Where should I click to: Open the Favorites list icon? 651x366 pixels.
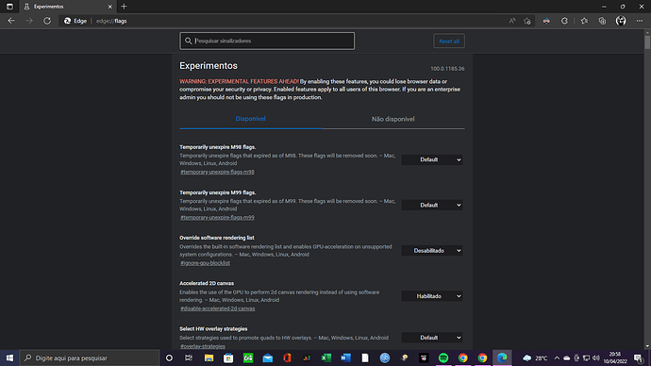point(584,21)
